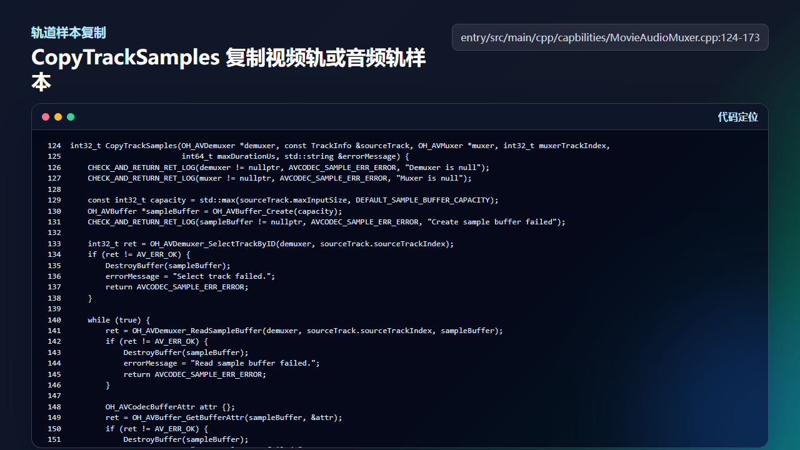The width and height of the screenshot is (800, 450).
Task: Click "if (ret != AV_ERR_OK)" on line 150
Action: click(x=152, y=429)
